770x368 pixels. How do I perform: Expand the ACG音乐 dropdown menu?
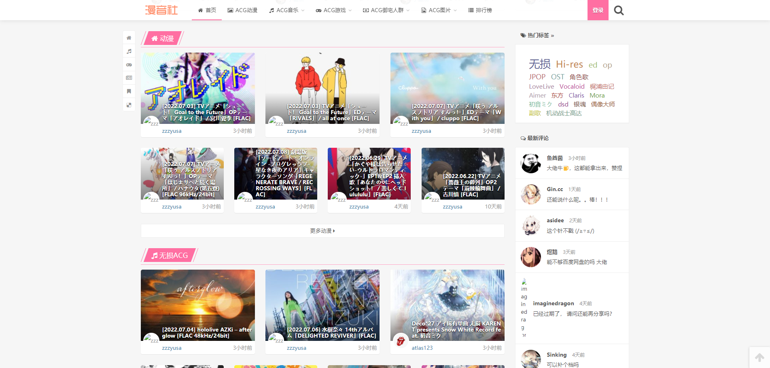point(287,10)
